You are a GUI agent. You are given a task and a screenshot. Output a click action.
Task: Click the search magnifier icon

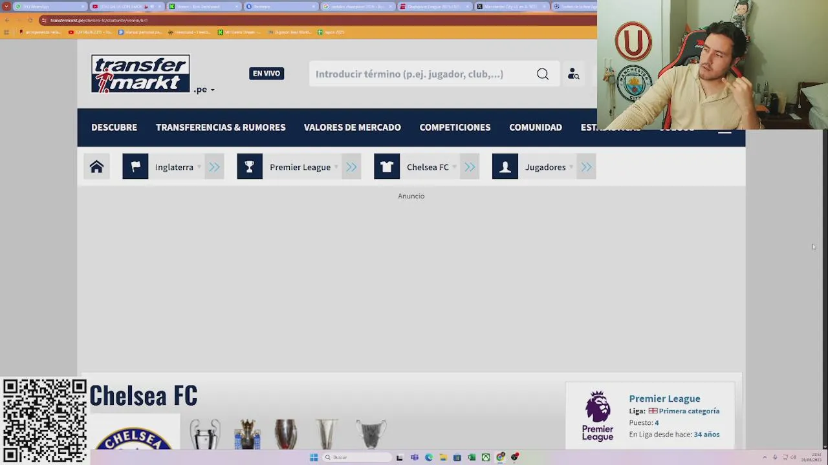pyautogui.click(x=543, y=74)
